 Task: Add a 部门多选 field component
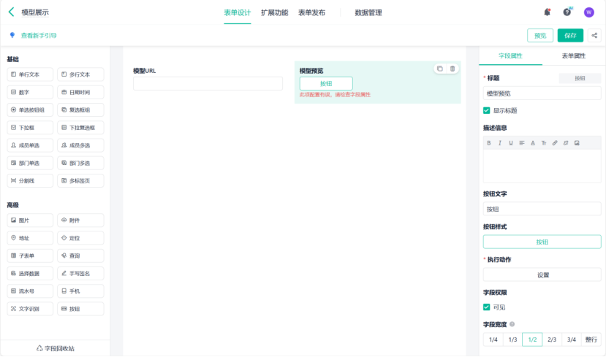pyautogui.click(x=80, y=164)
